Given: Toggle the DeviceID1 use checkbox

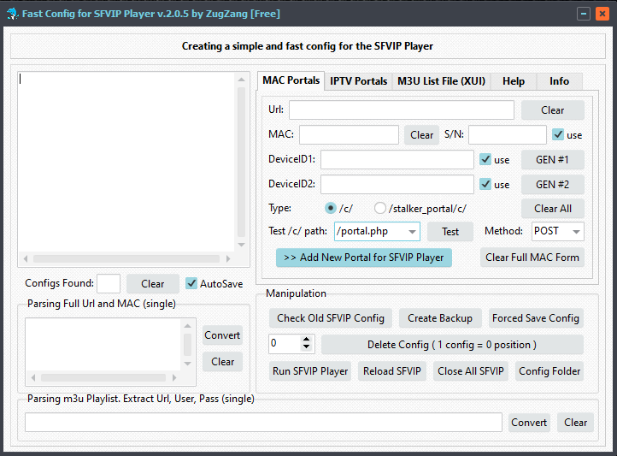Looking at the screenshot, I should coord(485,159).
